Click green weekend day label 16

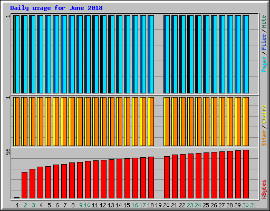[x=134, y=205]
